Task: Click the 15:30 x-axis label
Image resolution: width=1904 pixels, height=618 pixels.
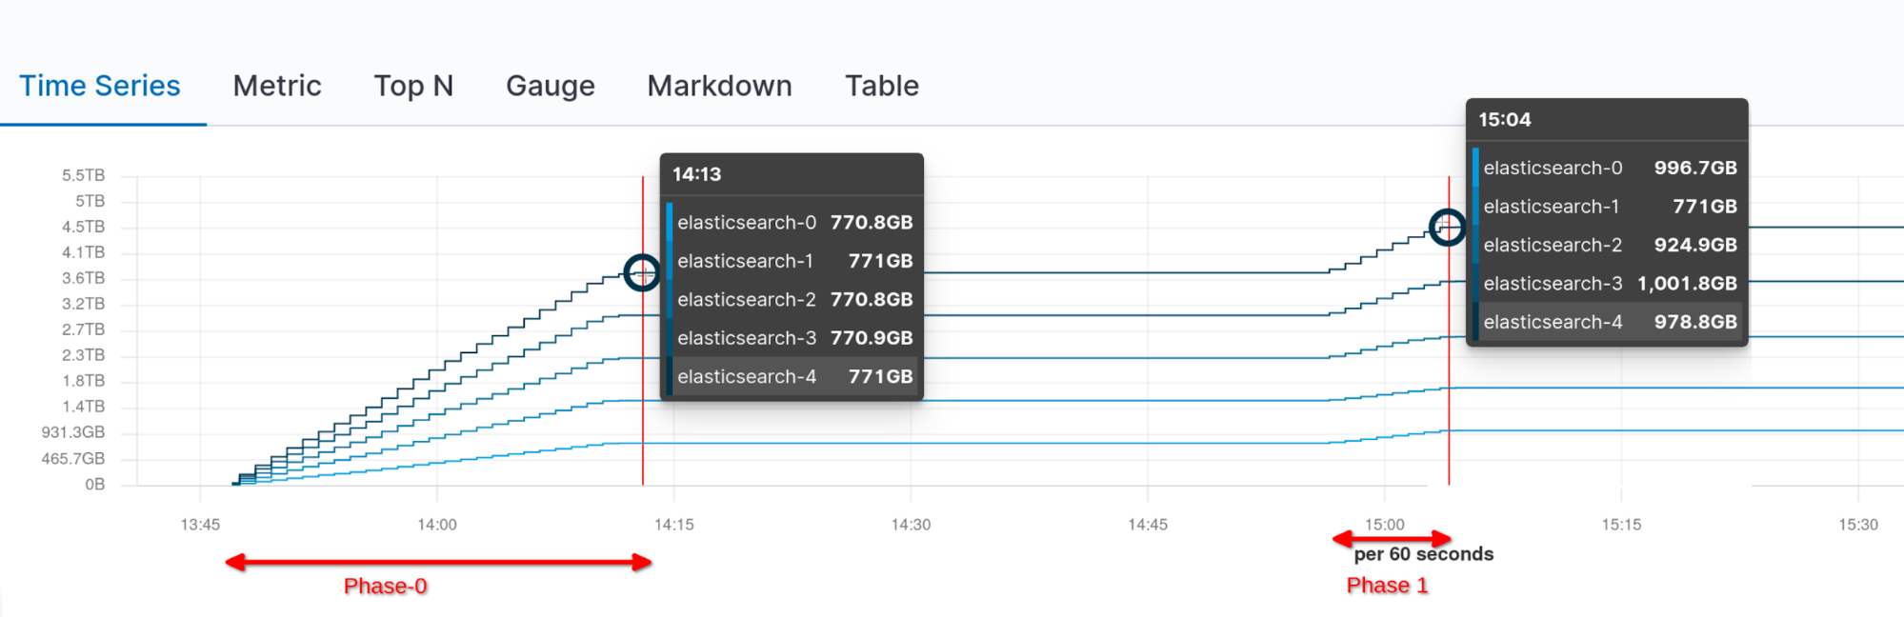Action: [x=1858, y=525]
